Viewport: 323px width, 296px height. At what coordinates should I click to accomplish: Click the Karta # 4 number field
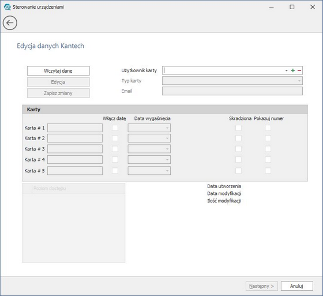(x=75, y=160)
